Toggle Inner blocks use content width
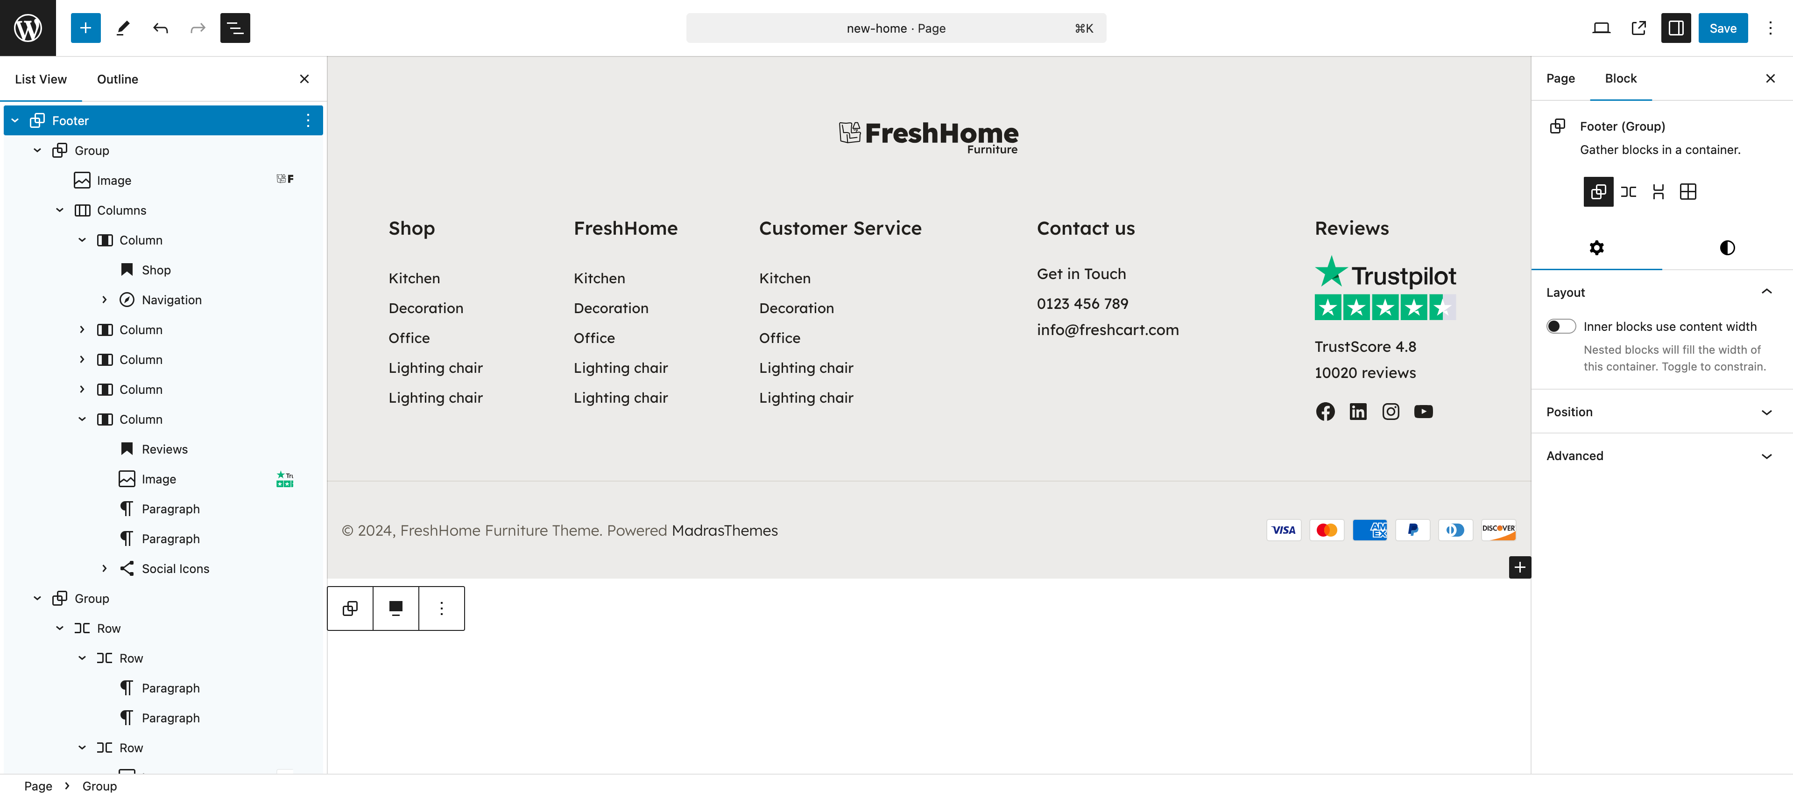The width and height of the screenshot is (1793, 797). [x=1560, y=326]
